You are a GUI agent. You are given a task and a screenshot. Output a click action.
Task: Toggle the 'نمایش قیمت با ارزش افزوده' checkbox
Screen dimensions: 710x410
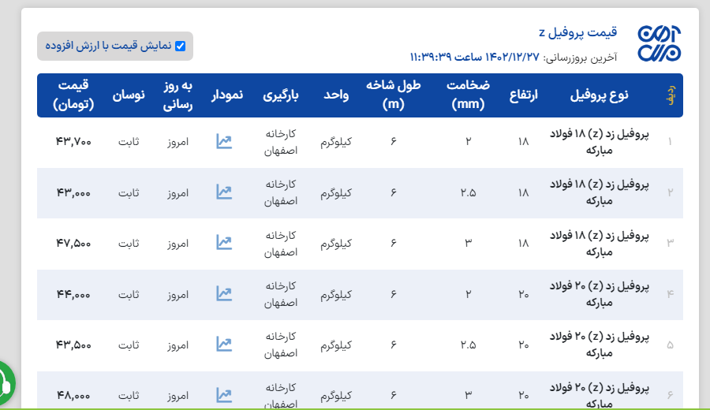[180, 46]
